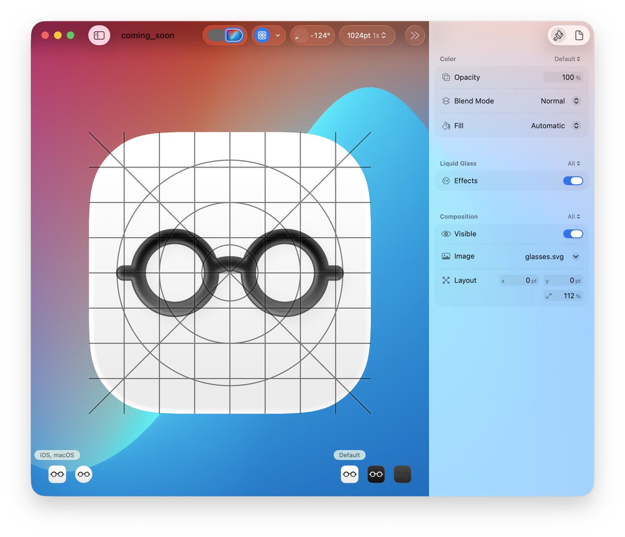Click the Blend Mode stacked-layers icon

pos(446,101)
